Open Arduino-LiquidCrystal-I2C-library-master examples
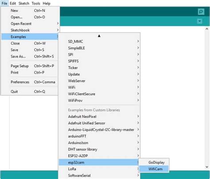Screen dimensions: 210x179 (99, 130)
